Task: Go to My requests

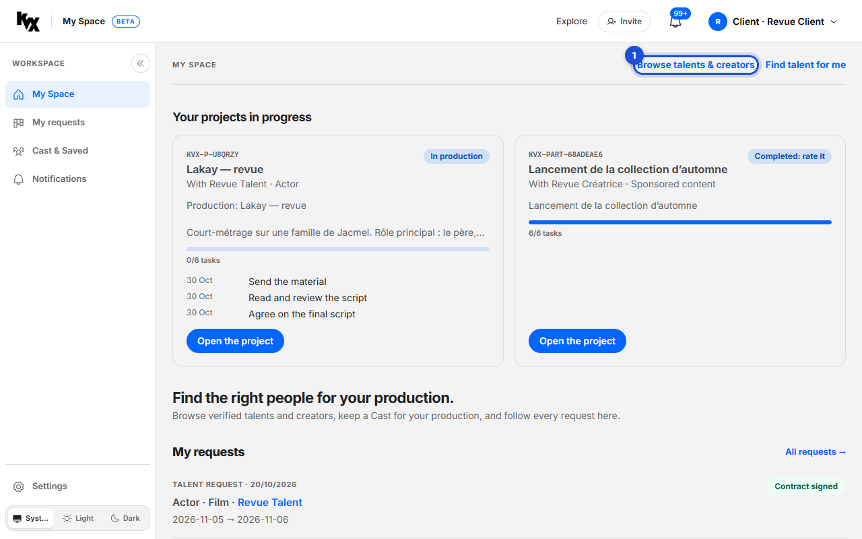Action: click(77, 123)
